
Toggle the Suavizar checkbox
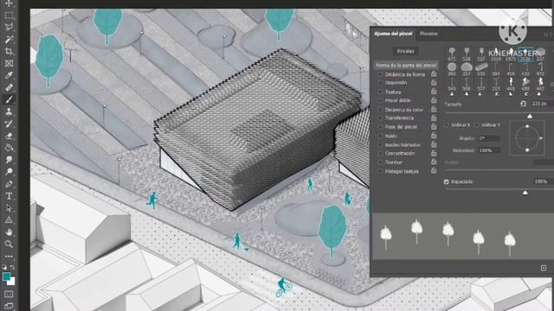380,162
